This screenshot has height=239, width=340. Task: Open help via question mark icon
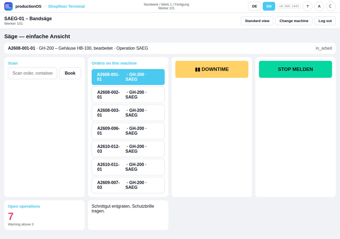click(308, 6)
